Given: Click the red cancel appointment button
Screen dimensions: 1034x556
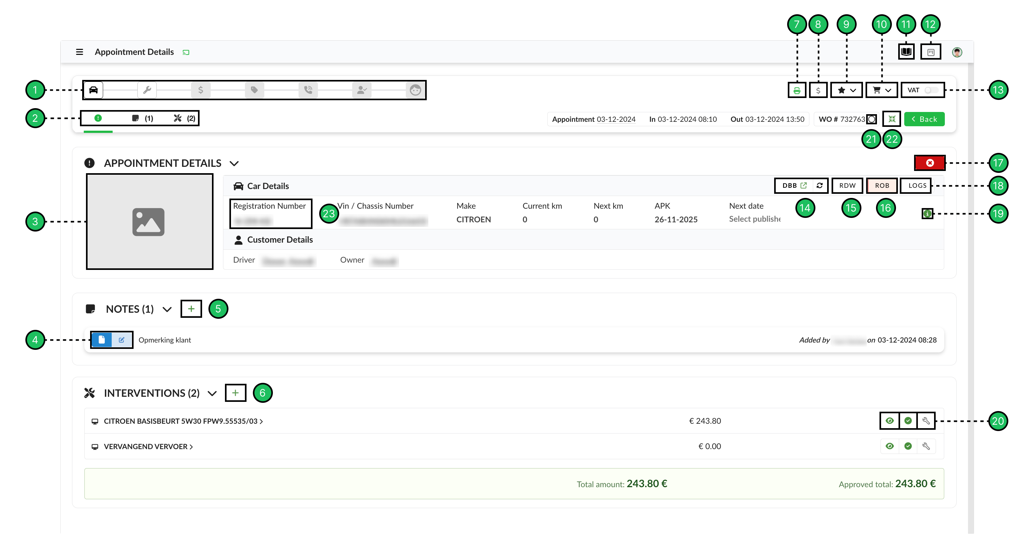Looking at the screenshot, I should coord(930,163).
